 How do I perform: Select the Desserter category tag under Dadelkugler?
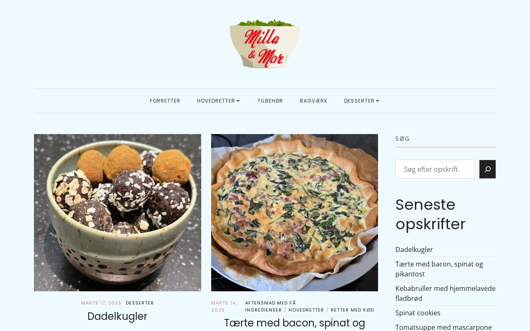[x=140, y=303]
